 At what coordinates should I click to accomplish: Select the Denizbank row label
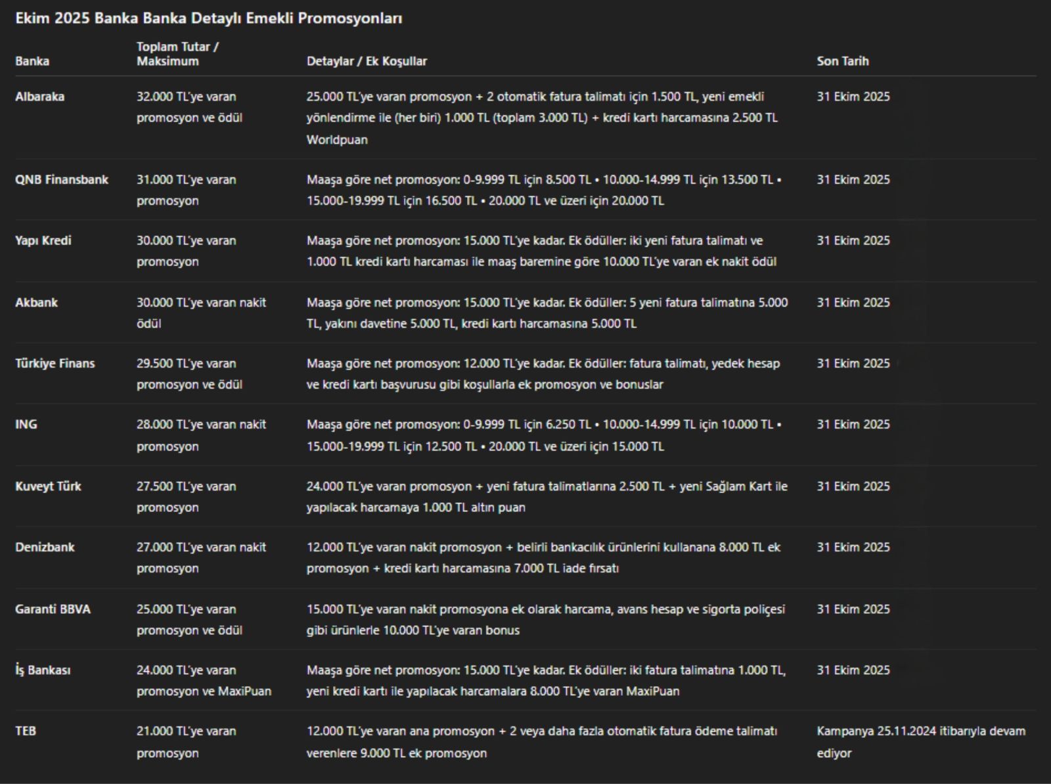coord(45,547)
